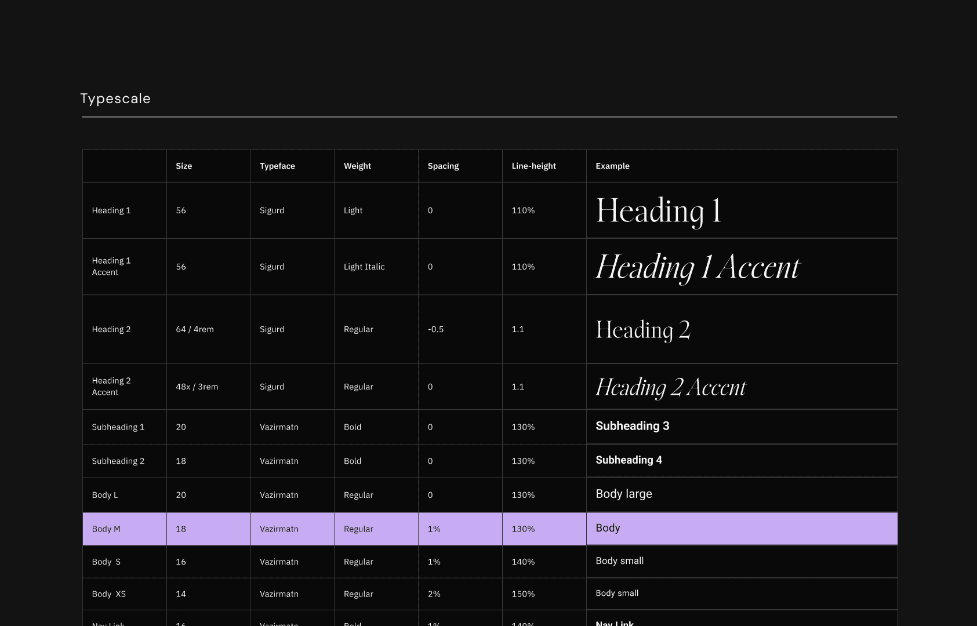Click Vazirmatn in highlighted Body M row
This screenshot has height=626, width=977.
pos(279,529)
